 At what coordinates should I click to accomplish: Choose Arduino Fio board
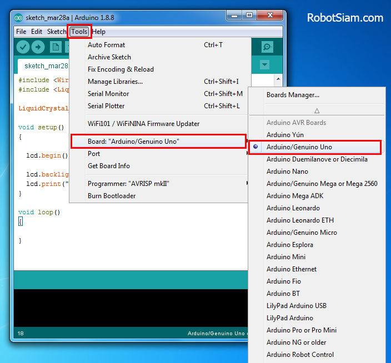(317, 281)
